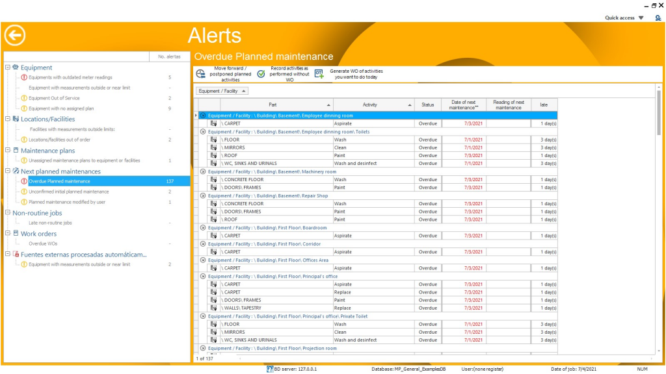Click the user icon next to Quick access
The width and height of the screenshot is (666, 374).
pyautogui.click(x=658, y=18)
